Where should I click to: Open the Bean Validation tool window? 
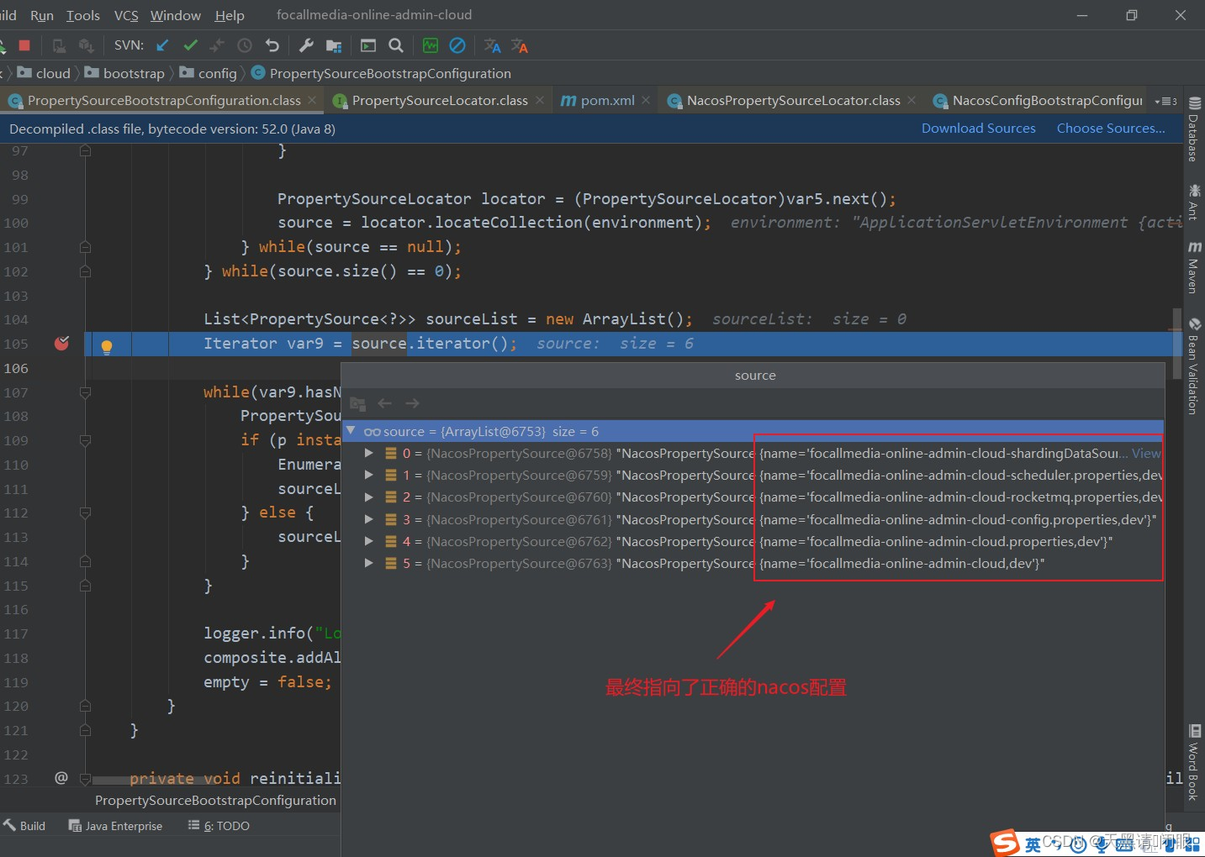tap(1193, 365)
